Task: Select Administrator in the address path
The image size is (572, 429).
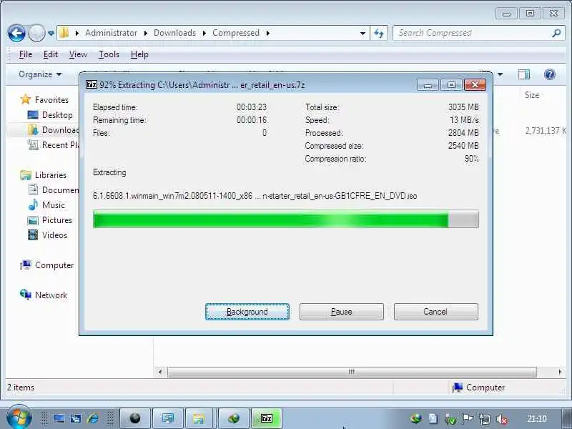Action: tap(112, 33)
